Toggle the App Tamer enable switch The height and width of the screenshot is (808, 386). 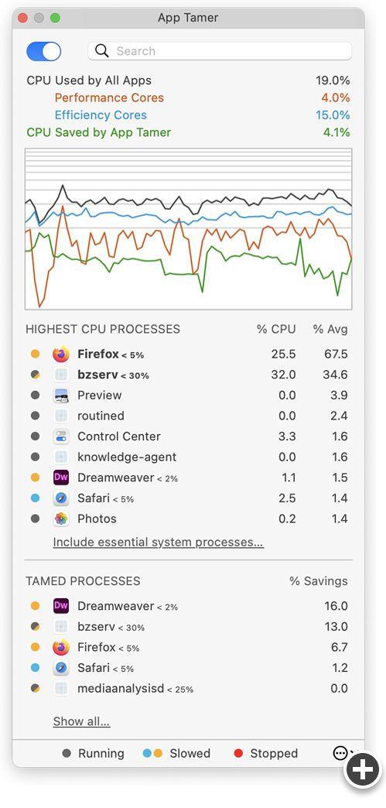[44, 51]
